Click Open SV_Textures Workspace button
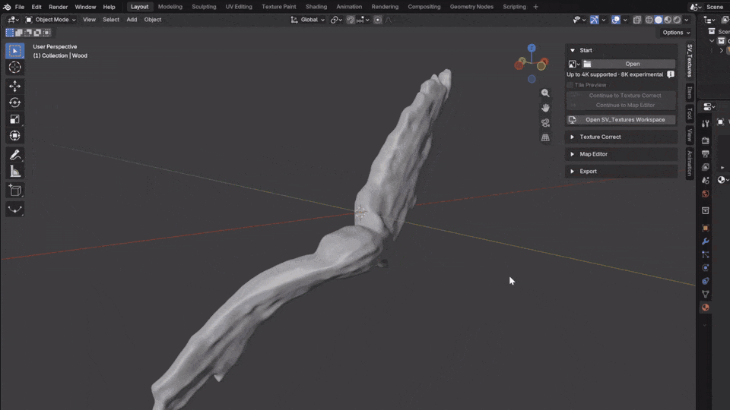Viewport: 730px width, 410px height. tap(621, 119)
